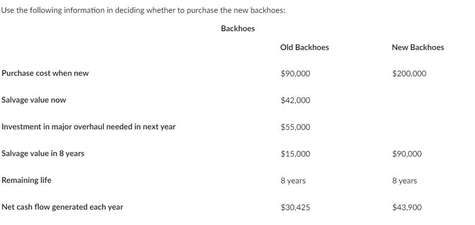Select Net cash flow generated each year
Screen dimensions: 475x225
click(x=62, y=207)
